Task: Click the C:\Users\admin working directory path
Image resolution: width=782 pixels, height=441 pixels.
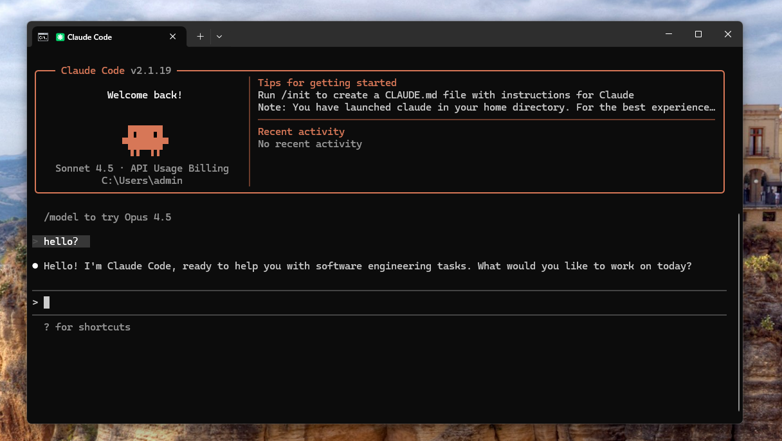Action: (142, 181)
